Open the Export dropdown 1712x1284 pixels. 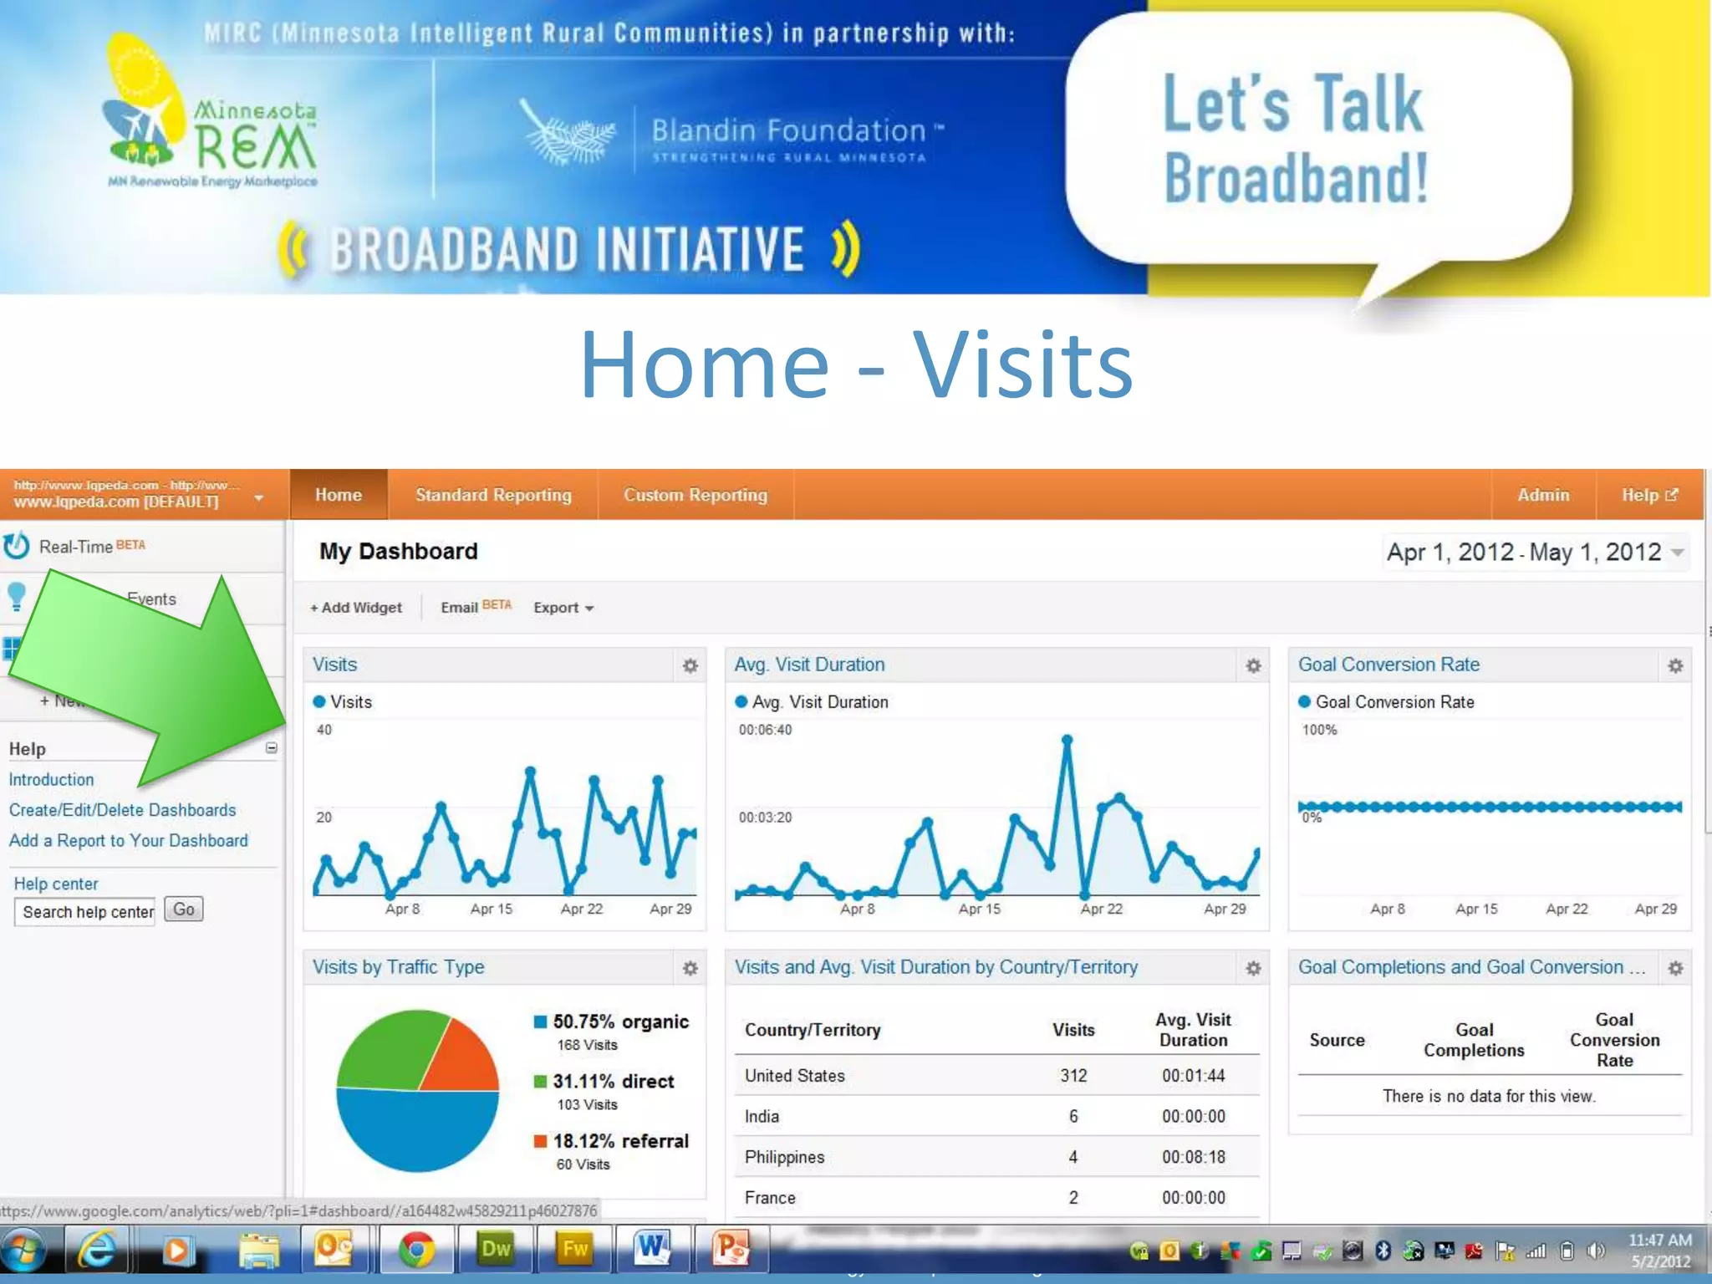pyautogui.click(x=563, y=608)
